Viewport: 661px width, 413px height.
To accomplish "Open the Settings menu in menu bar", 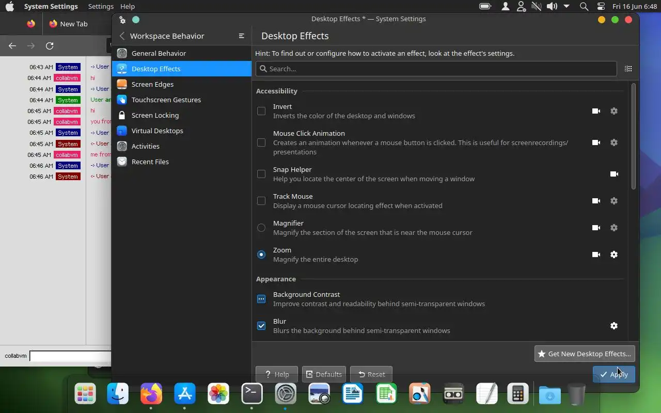I will (x=101, y=6).
